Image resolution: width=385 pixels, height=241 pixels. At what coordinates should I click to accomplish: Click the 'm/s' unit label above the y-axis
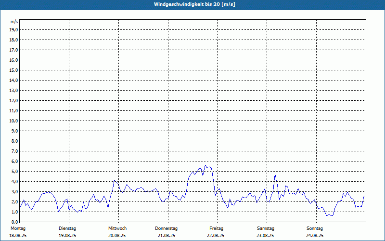[x=14, y=22]
